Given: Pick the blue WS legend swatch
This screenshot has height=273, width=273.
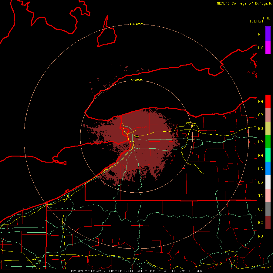Looking at the screenshot, I should (x=268, y=169).
